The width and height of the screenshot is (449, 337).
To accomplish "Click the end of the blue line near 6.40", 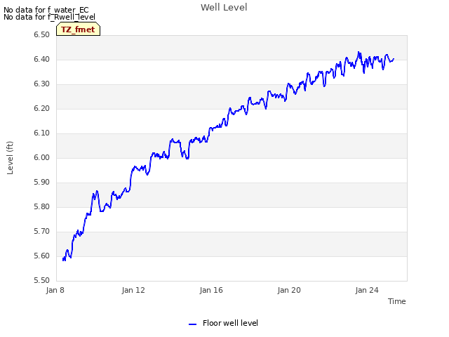I will tap(394, 59).
